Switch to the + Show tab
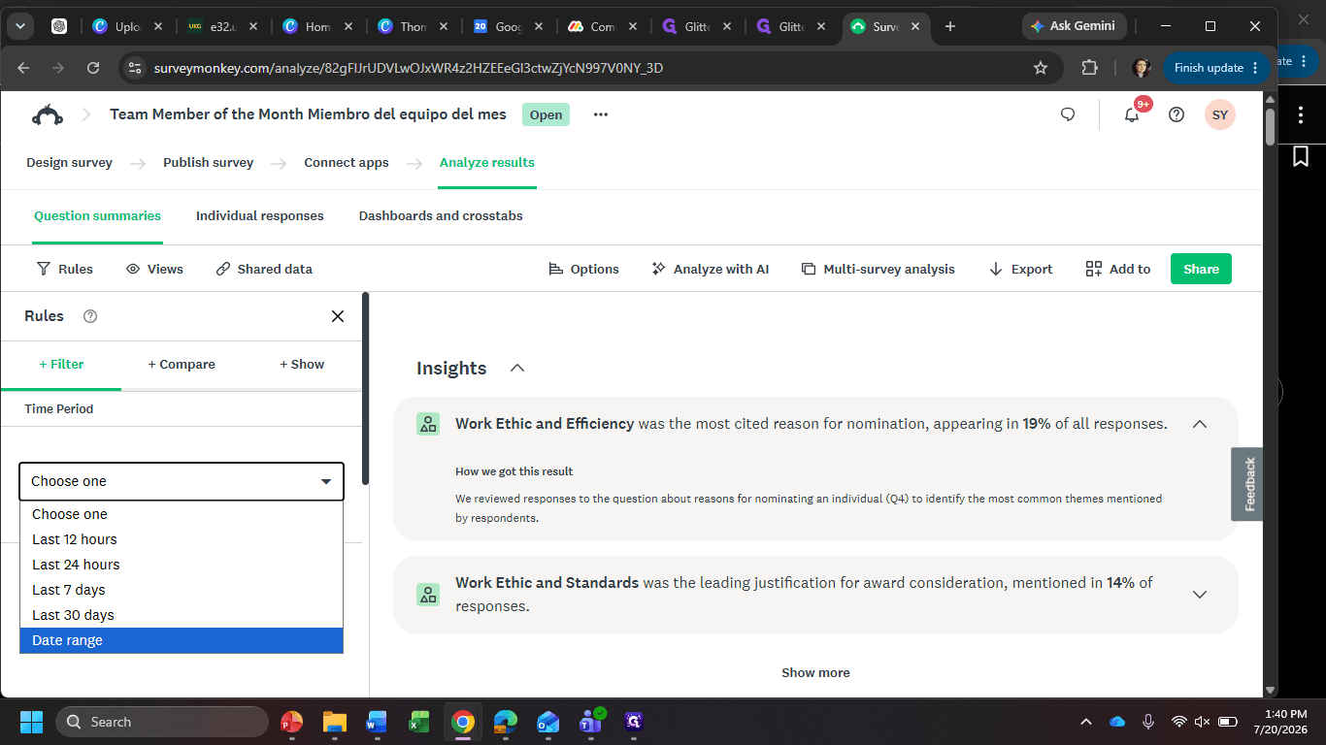 [302, 365]
